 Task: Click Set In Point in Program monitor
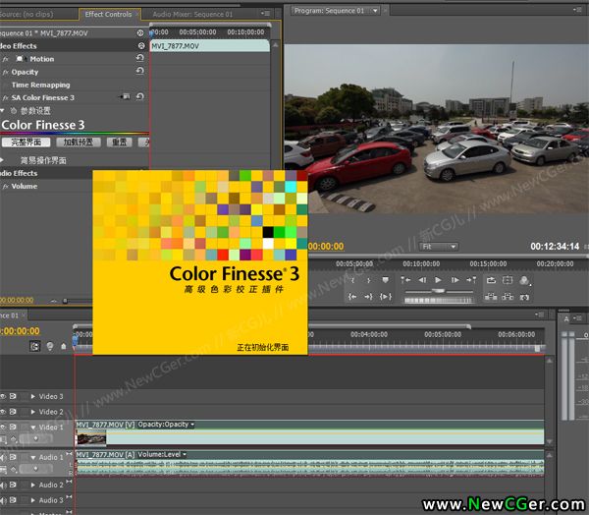point(352,280)
